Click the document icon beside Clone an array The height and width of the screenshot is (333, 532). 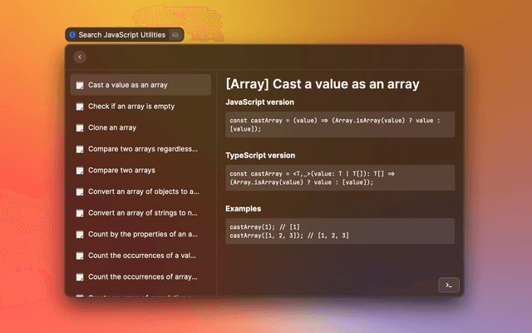(x=79, y=128)
